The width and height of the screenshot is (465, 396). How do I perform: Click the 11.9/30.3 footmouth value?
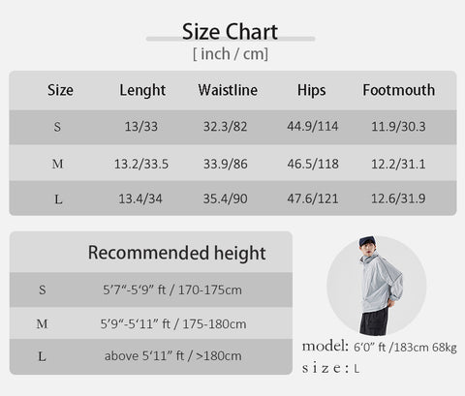[398, 127]
